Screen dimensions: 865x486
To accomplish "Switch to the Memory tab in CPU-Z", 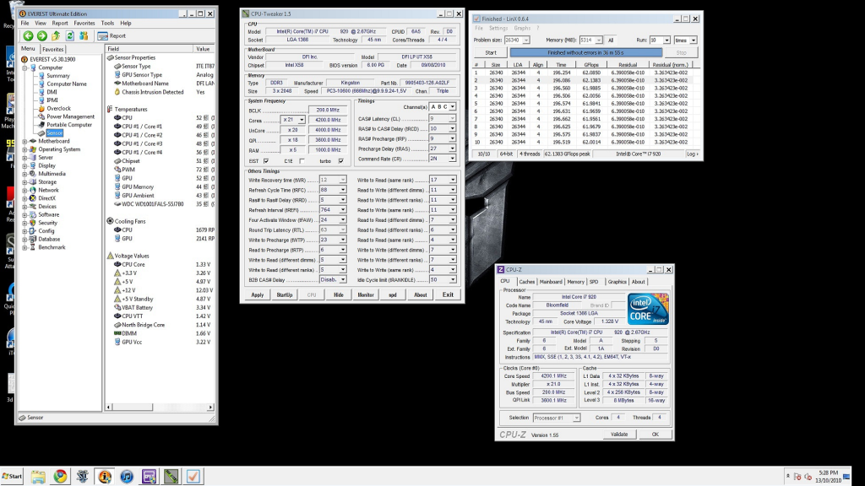I will tap(575, 282).
